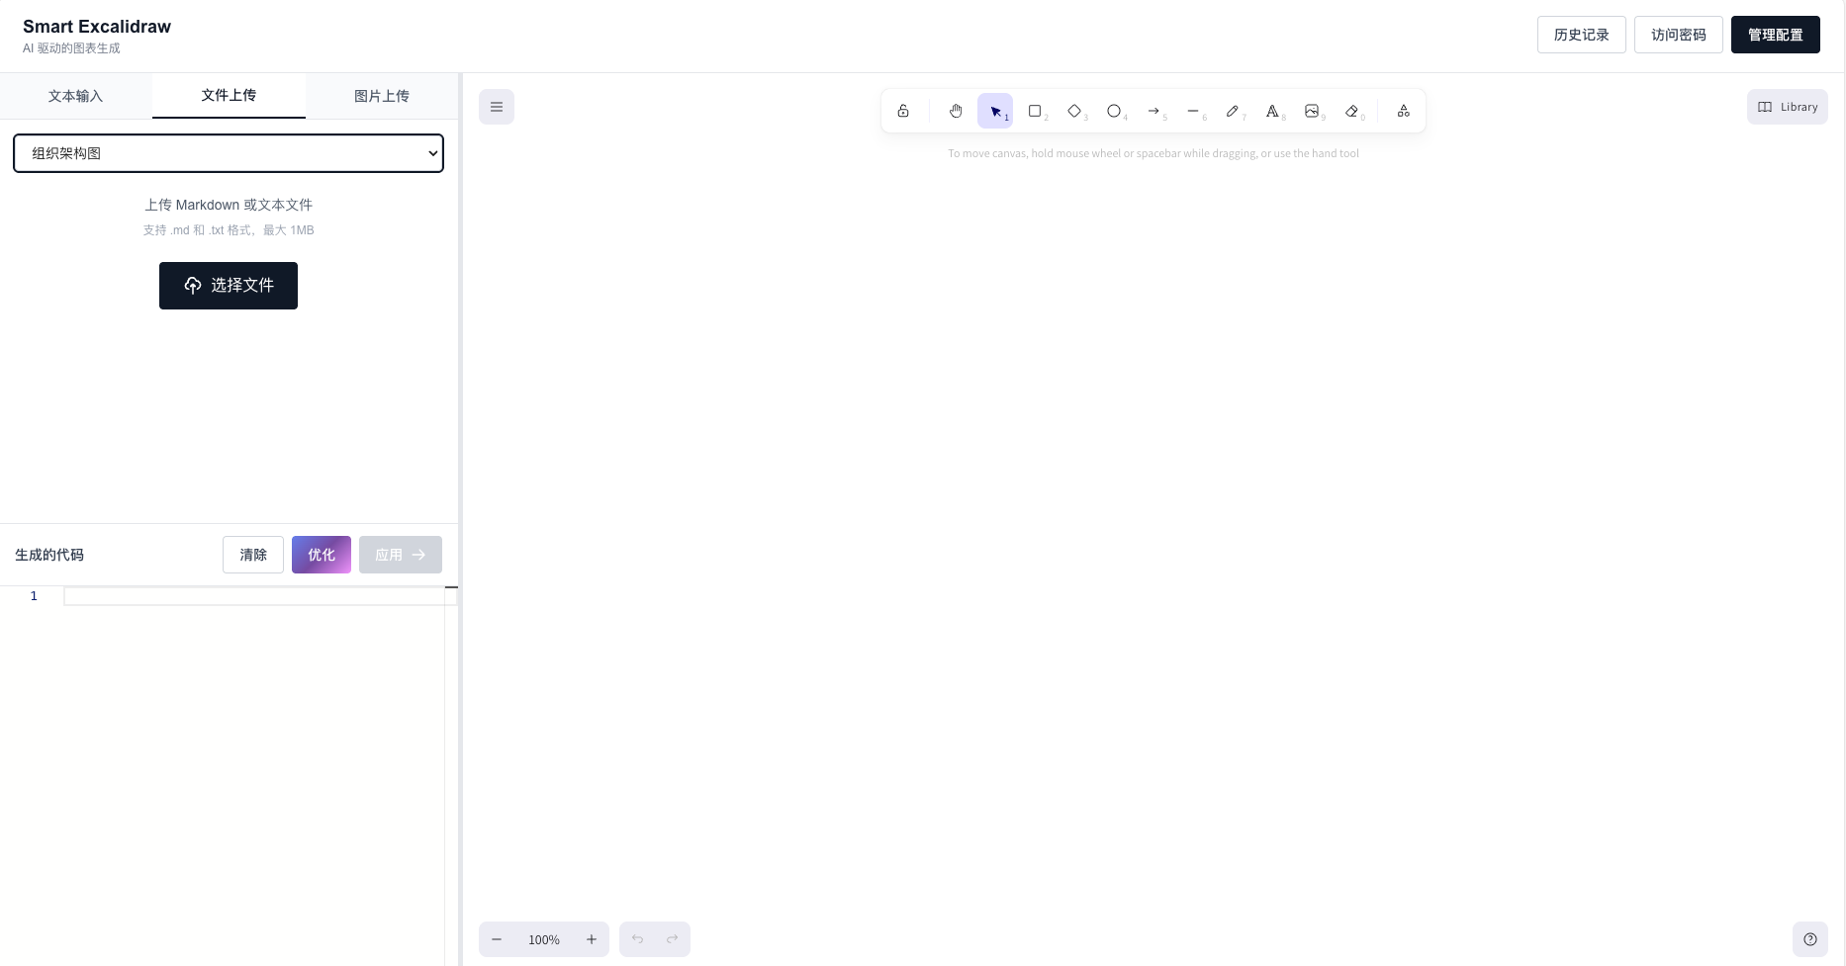
Task: Open the canvas hamburger menu
Action: click(497, 107)
